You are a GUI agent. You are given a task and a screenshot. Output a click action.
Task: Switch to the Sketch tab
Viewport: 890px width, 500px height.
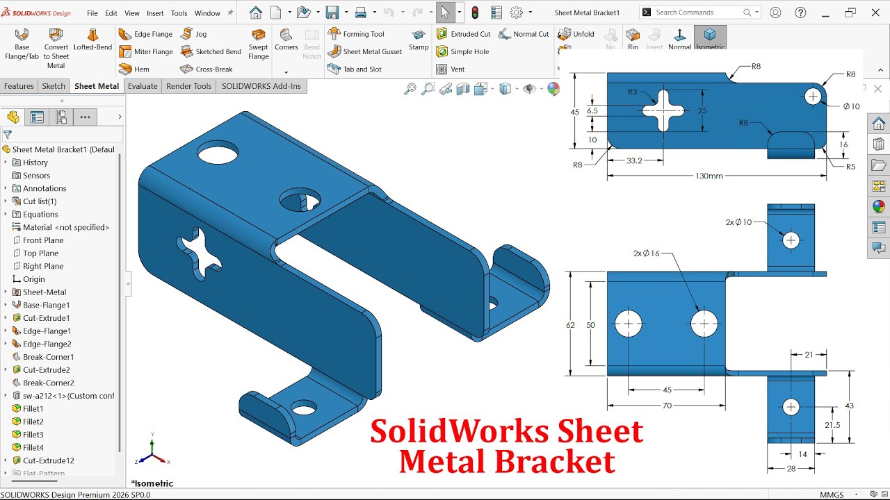[54, 86]
